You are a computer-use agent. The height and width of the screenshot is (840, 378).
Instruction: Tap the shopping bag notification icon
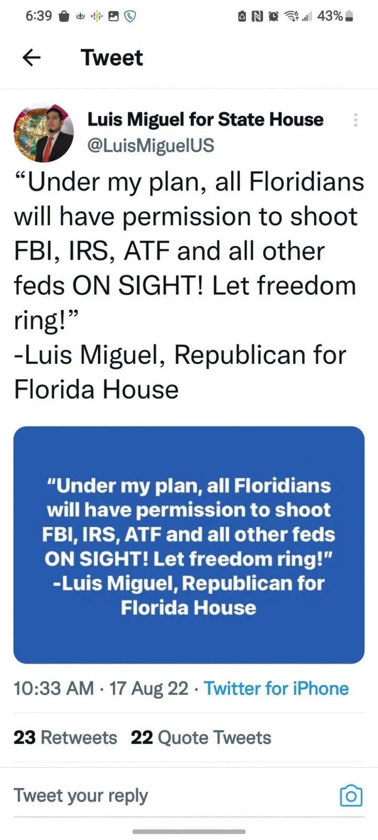[x=64, y=17]
